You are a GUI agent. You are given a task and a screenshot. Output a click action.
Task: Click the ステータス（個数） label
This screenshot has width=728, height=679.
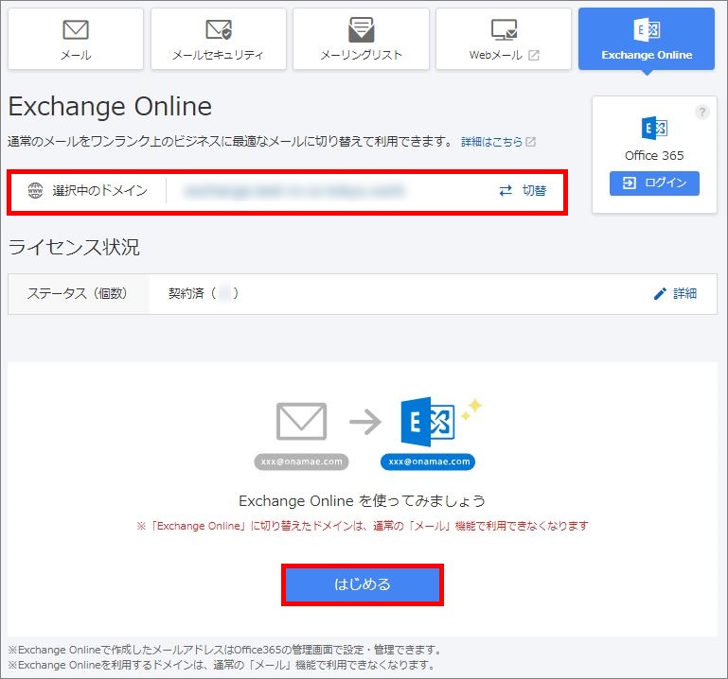point(77,293)
